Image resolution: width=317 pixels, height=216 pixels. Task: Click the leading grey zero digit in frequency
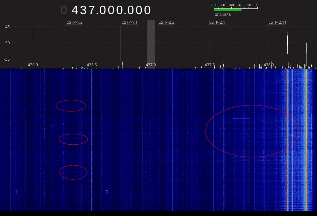(x=64, y=10)
